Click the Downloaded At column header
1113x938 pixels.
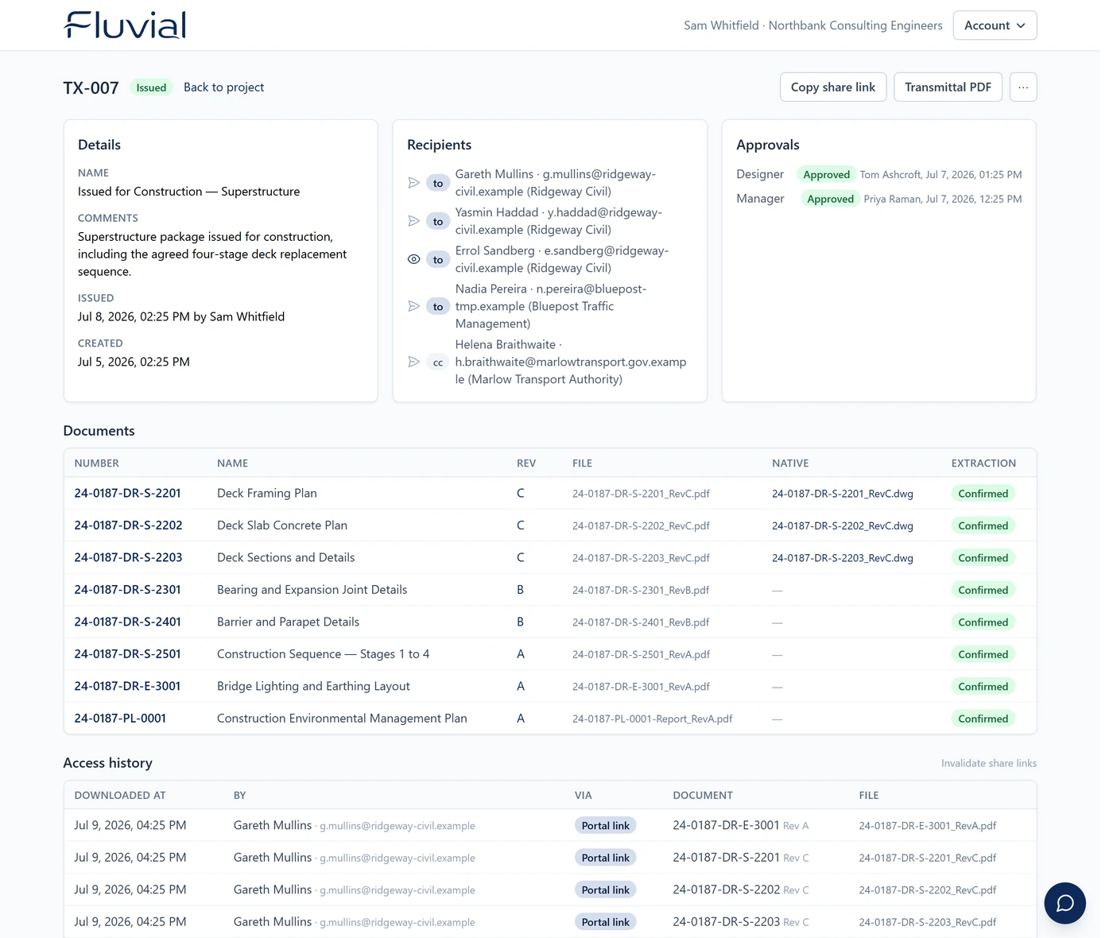tap(120, 795)
